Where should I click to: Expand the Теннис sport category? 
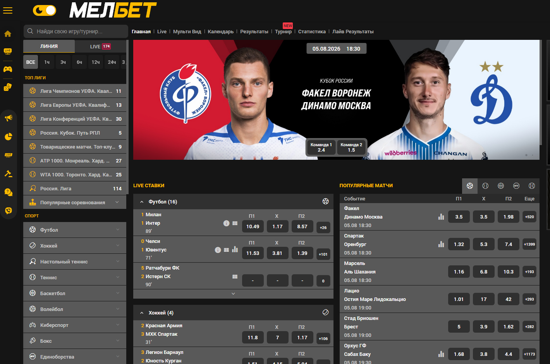click(x=75, y=277)
